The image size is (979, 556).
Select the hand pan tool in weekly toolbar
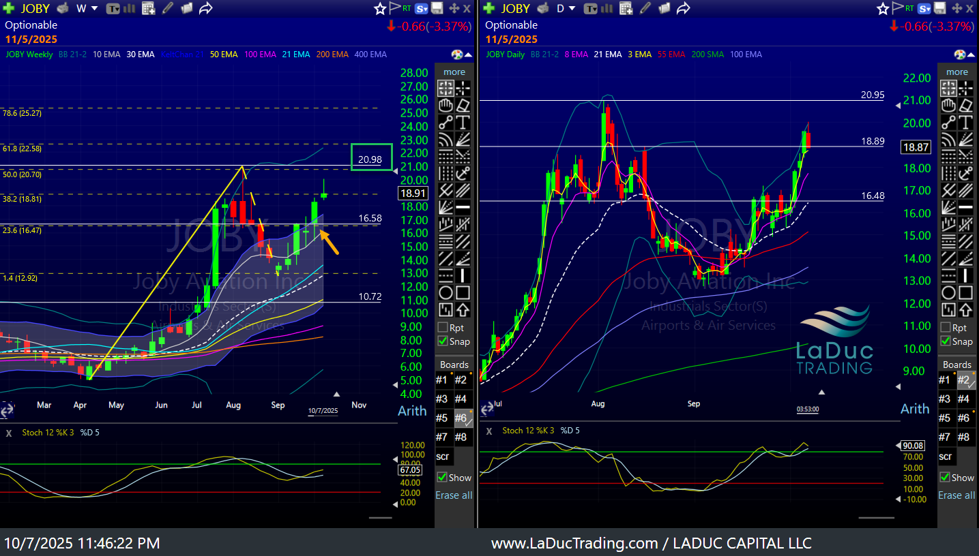tap(445, 105)
